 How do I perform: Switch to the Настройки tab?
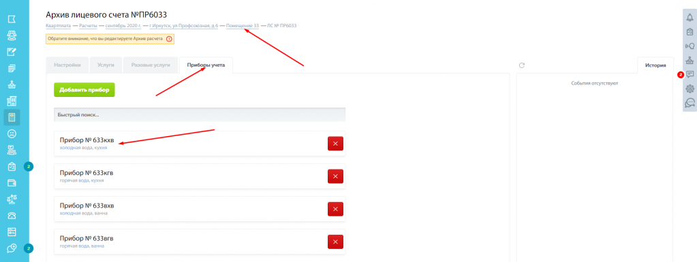tap(67, 65)
